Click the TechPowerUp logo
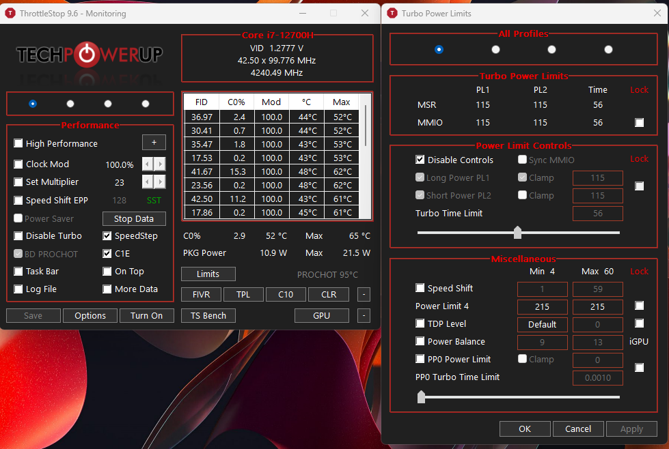 click(90, 54)
